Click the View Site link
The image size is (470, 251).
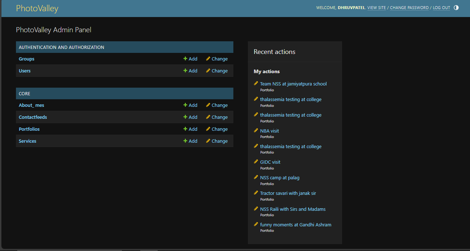point(377,8)
